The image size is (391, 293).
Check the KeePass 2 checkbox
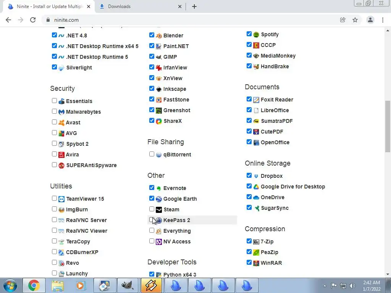152,220
